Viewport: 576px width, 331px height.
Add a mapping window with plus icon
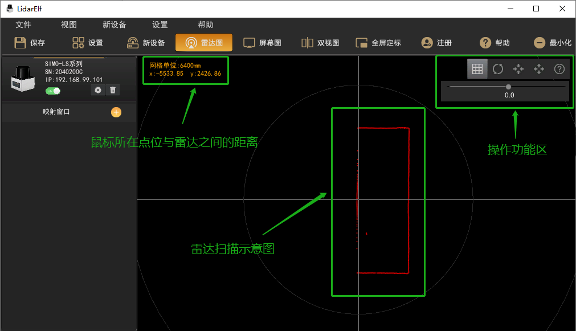(116, 112)
